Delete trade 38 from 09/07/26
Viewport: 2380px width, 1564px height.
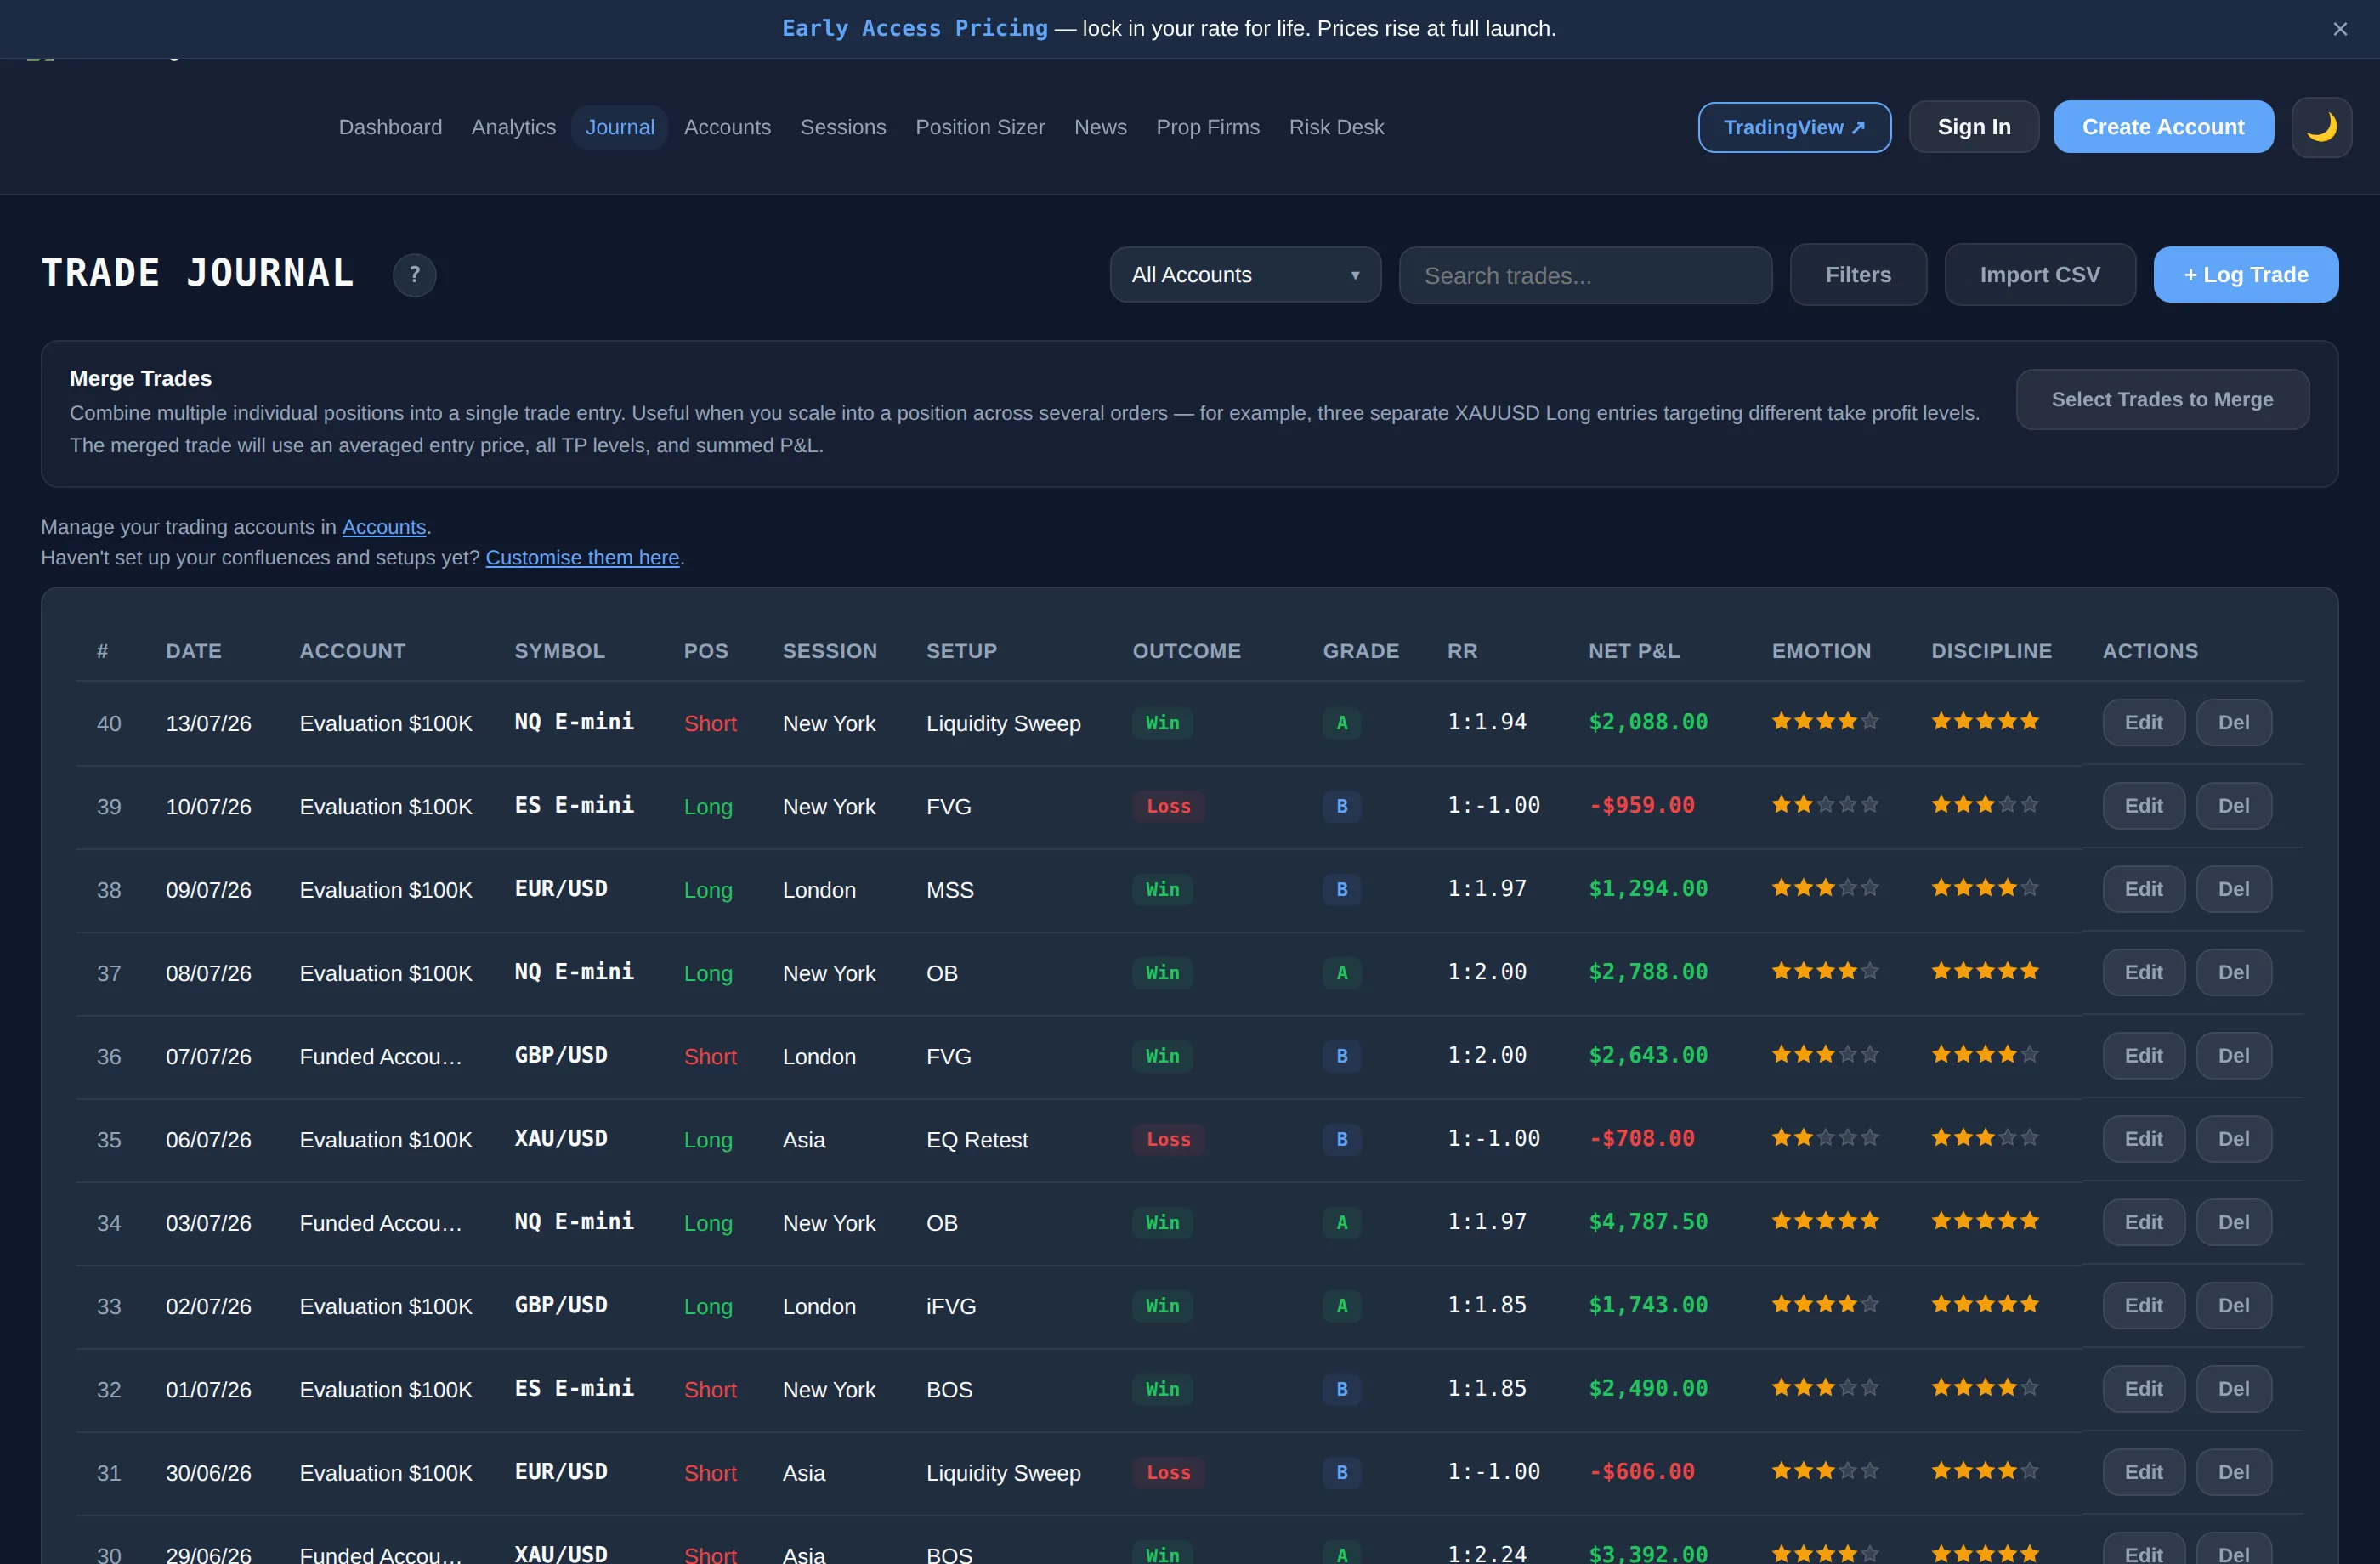2233,889
